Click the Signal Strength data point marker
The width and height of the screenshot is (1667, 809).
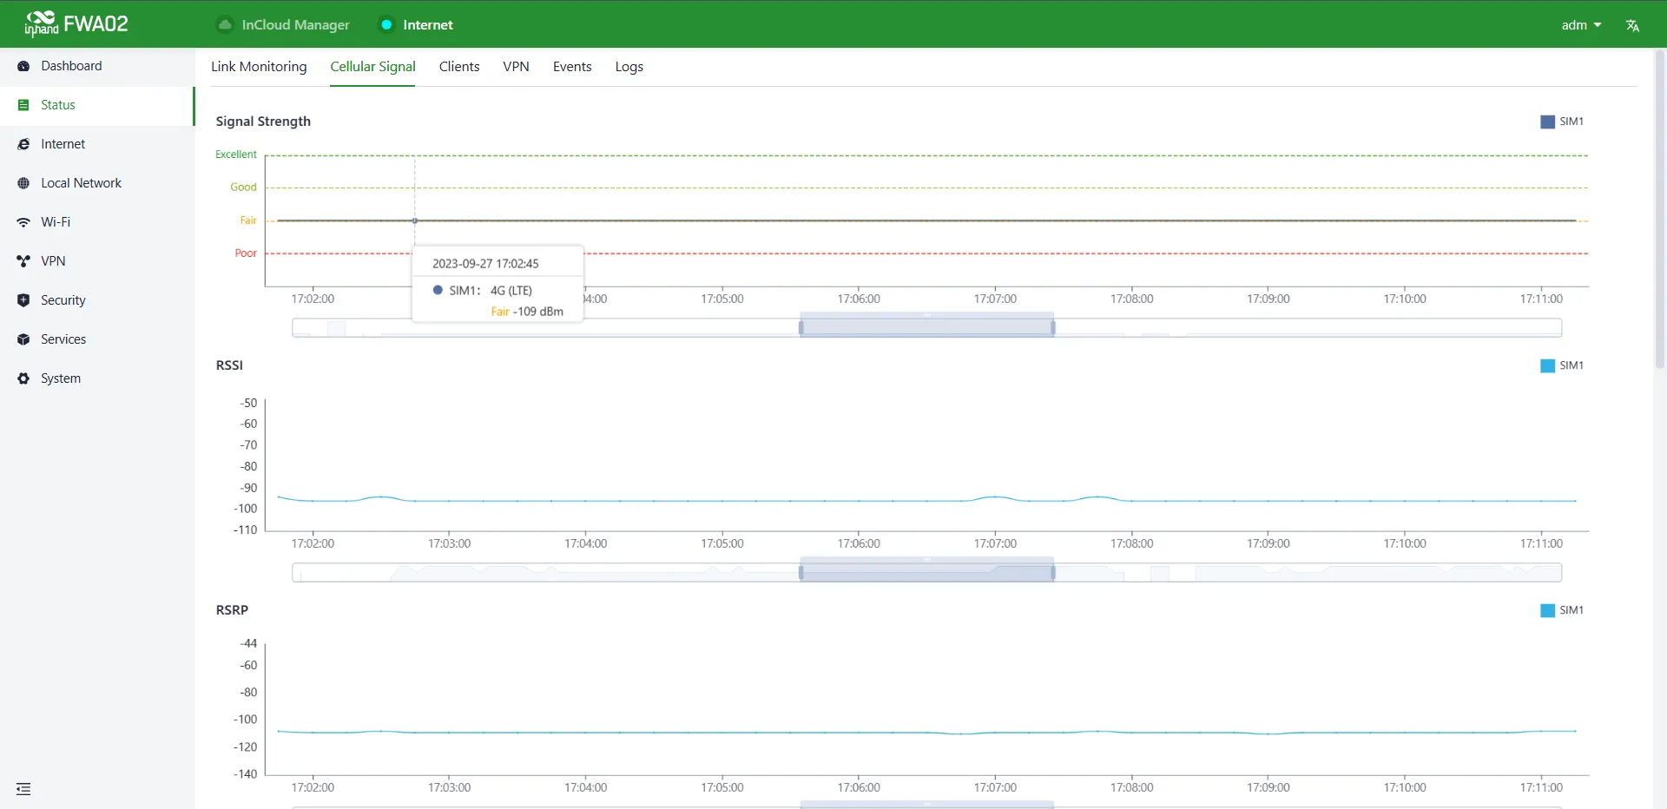pos(415,220)
